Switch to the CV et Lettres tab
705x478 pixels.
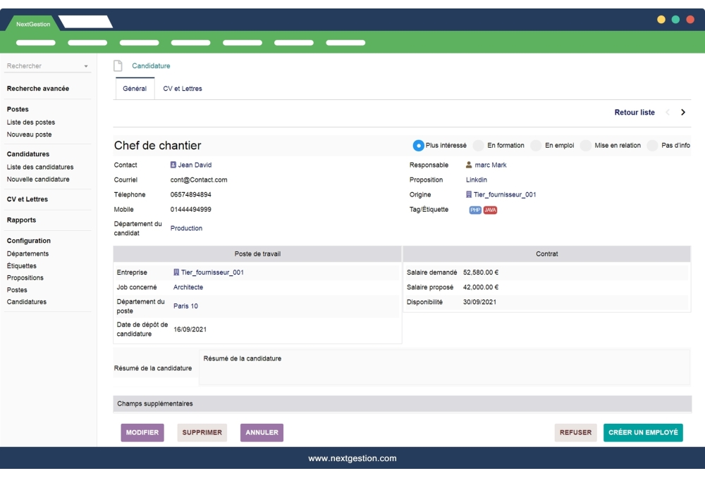pyautogui.click(x=183, y=89)
